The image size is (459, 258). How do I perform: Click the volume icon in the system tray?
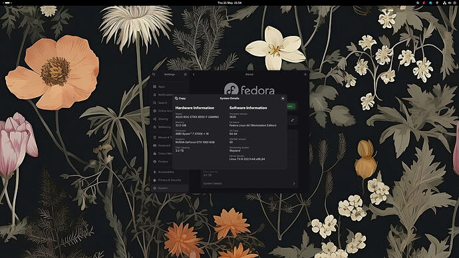pos(450,3)
